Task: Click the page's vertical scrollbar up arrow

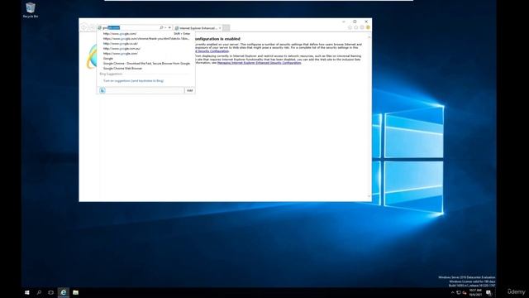Action: pyautogui.click(x=369, y=36)
